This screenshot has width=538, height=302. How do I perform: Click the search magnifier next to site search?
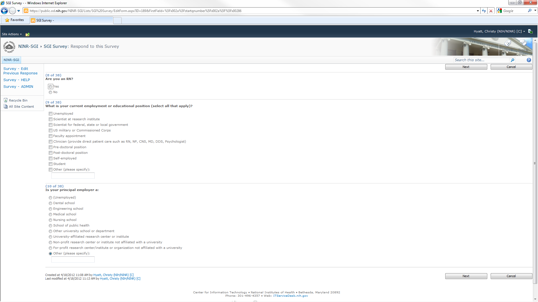[x=513, y=60]
